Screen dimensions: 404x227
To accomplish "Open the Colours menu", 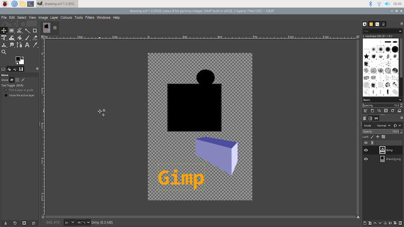I will click(x=66, y=18).
